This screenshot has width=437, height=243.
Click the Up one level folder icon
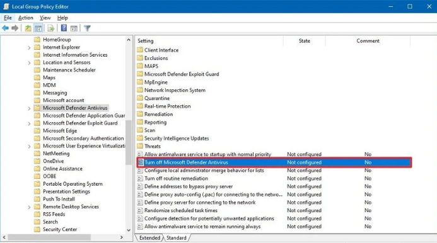pos(28,28)
